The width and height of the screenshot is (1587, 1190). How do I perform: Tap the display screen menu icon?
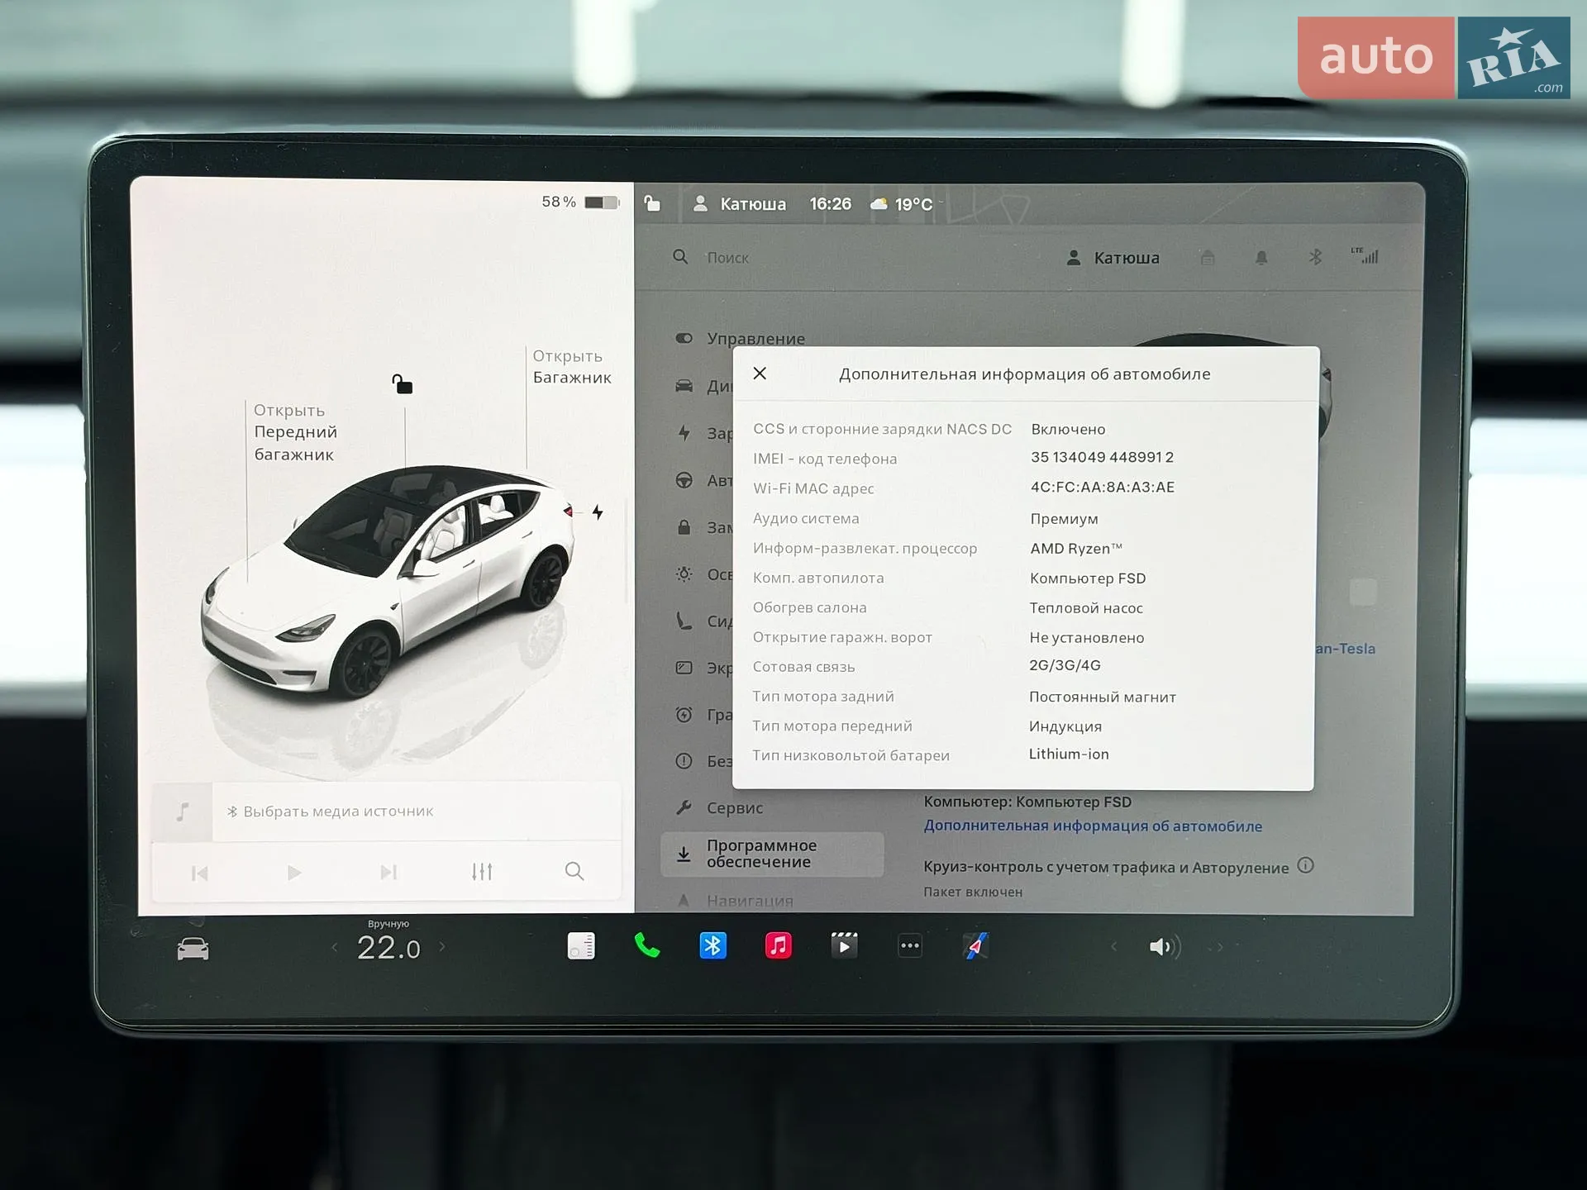684,668
